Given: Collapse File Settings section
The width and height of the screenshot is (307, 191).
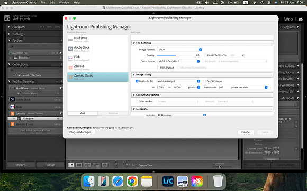Looking at the screenshot, I should (x=134, y=43).
